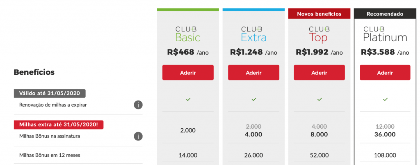Click the 36.000 bonus miles value
This screenshot has width=420, height=165.
click(x=385, y=134)
